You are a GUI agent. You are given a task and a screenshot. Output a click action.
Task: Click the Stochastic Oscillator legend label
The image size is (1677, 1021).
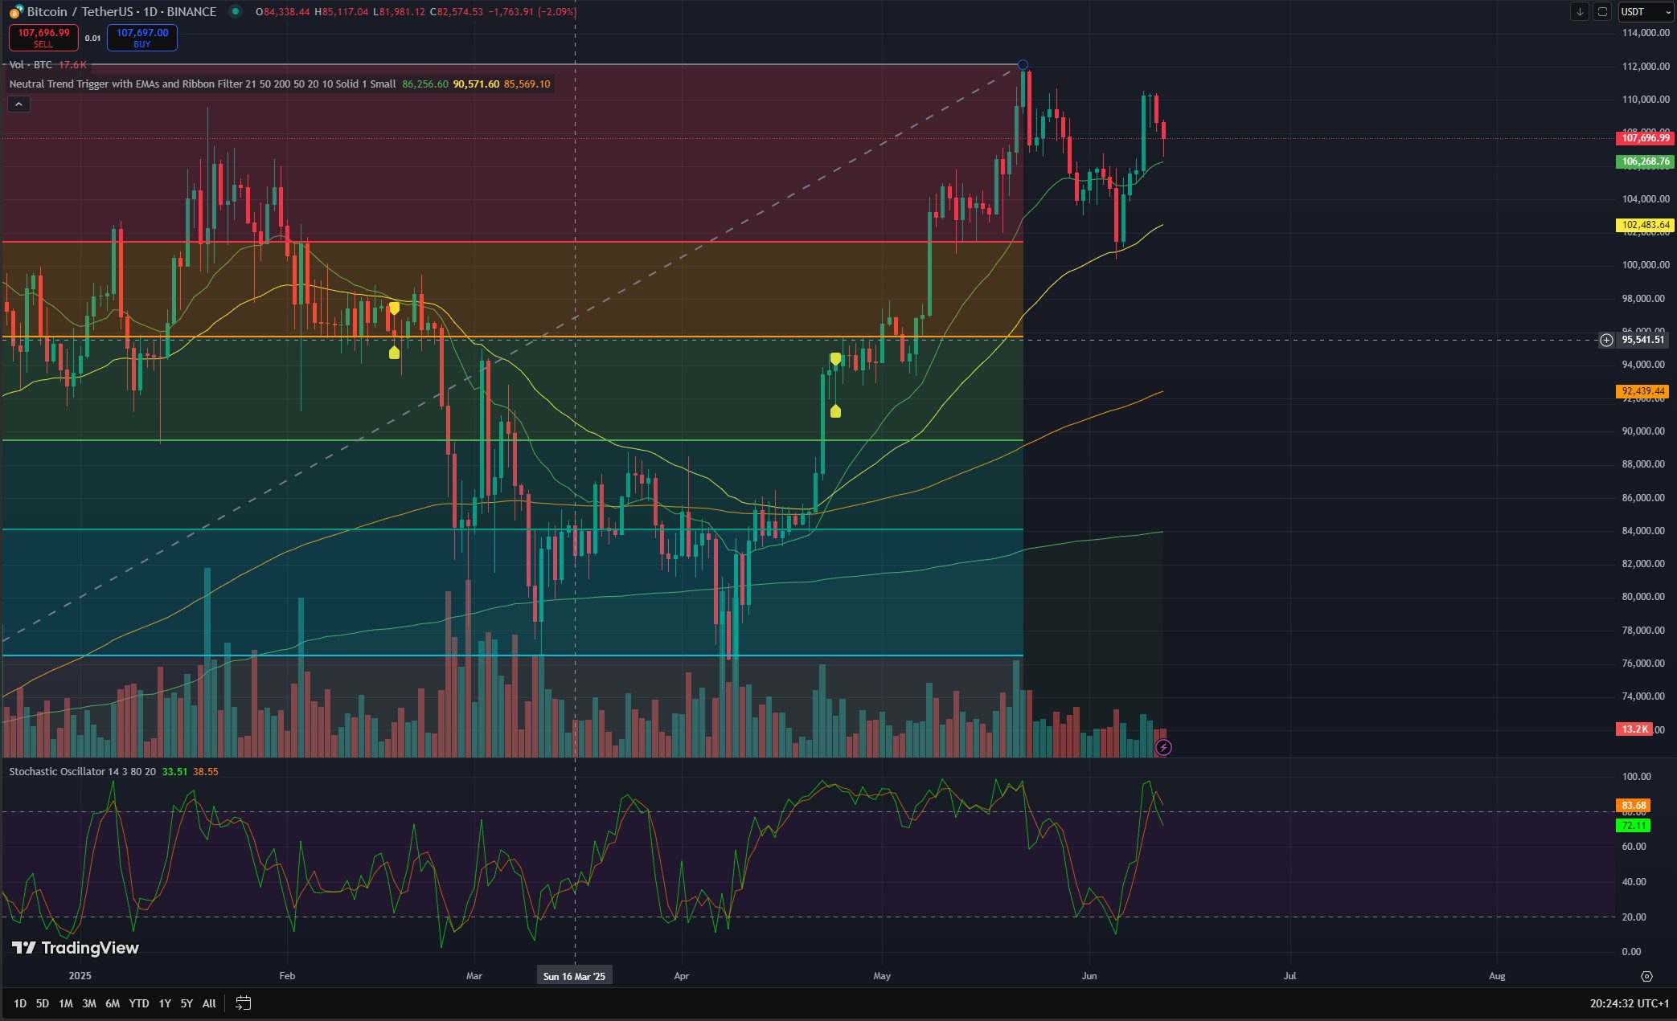pos(83,771)
